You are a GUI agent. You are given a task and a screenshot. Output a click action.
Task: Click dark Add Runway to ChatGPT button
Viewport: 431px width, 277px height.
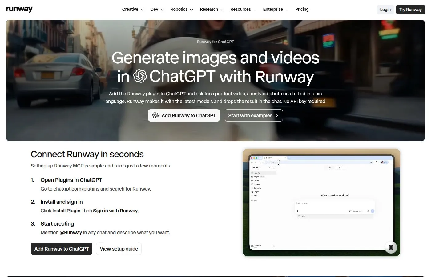point(62,249)
